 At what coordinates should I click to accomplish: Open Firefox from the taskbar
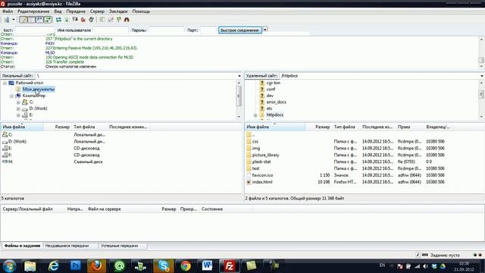(x=96, y=266)
